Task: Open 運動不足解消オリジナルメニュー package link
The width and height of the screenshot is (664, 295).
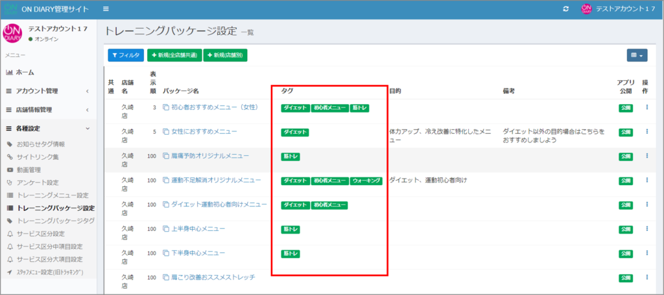Action: pyautogui.click(x=216, y=180)
